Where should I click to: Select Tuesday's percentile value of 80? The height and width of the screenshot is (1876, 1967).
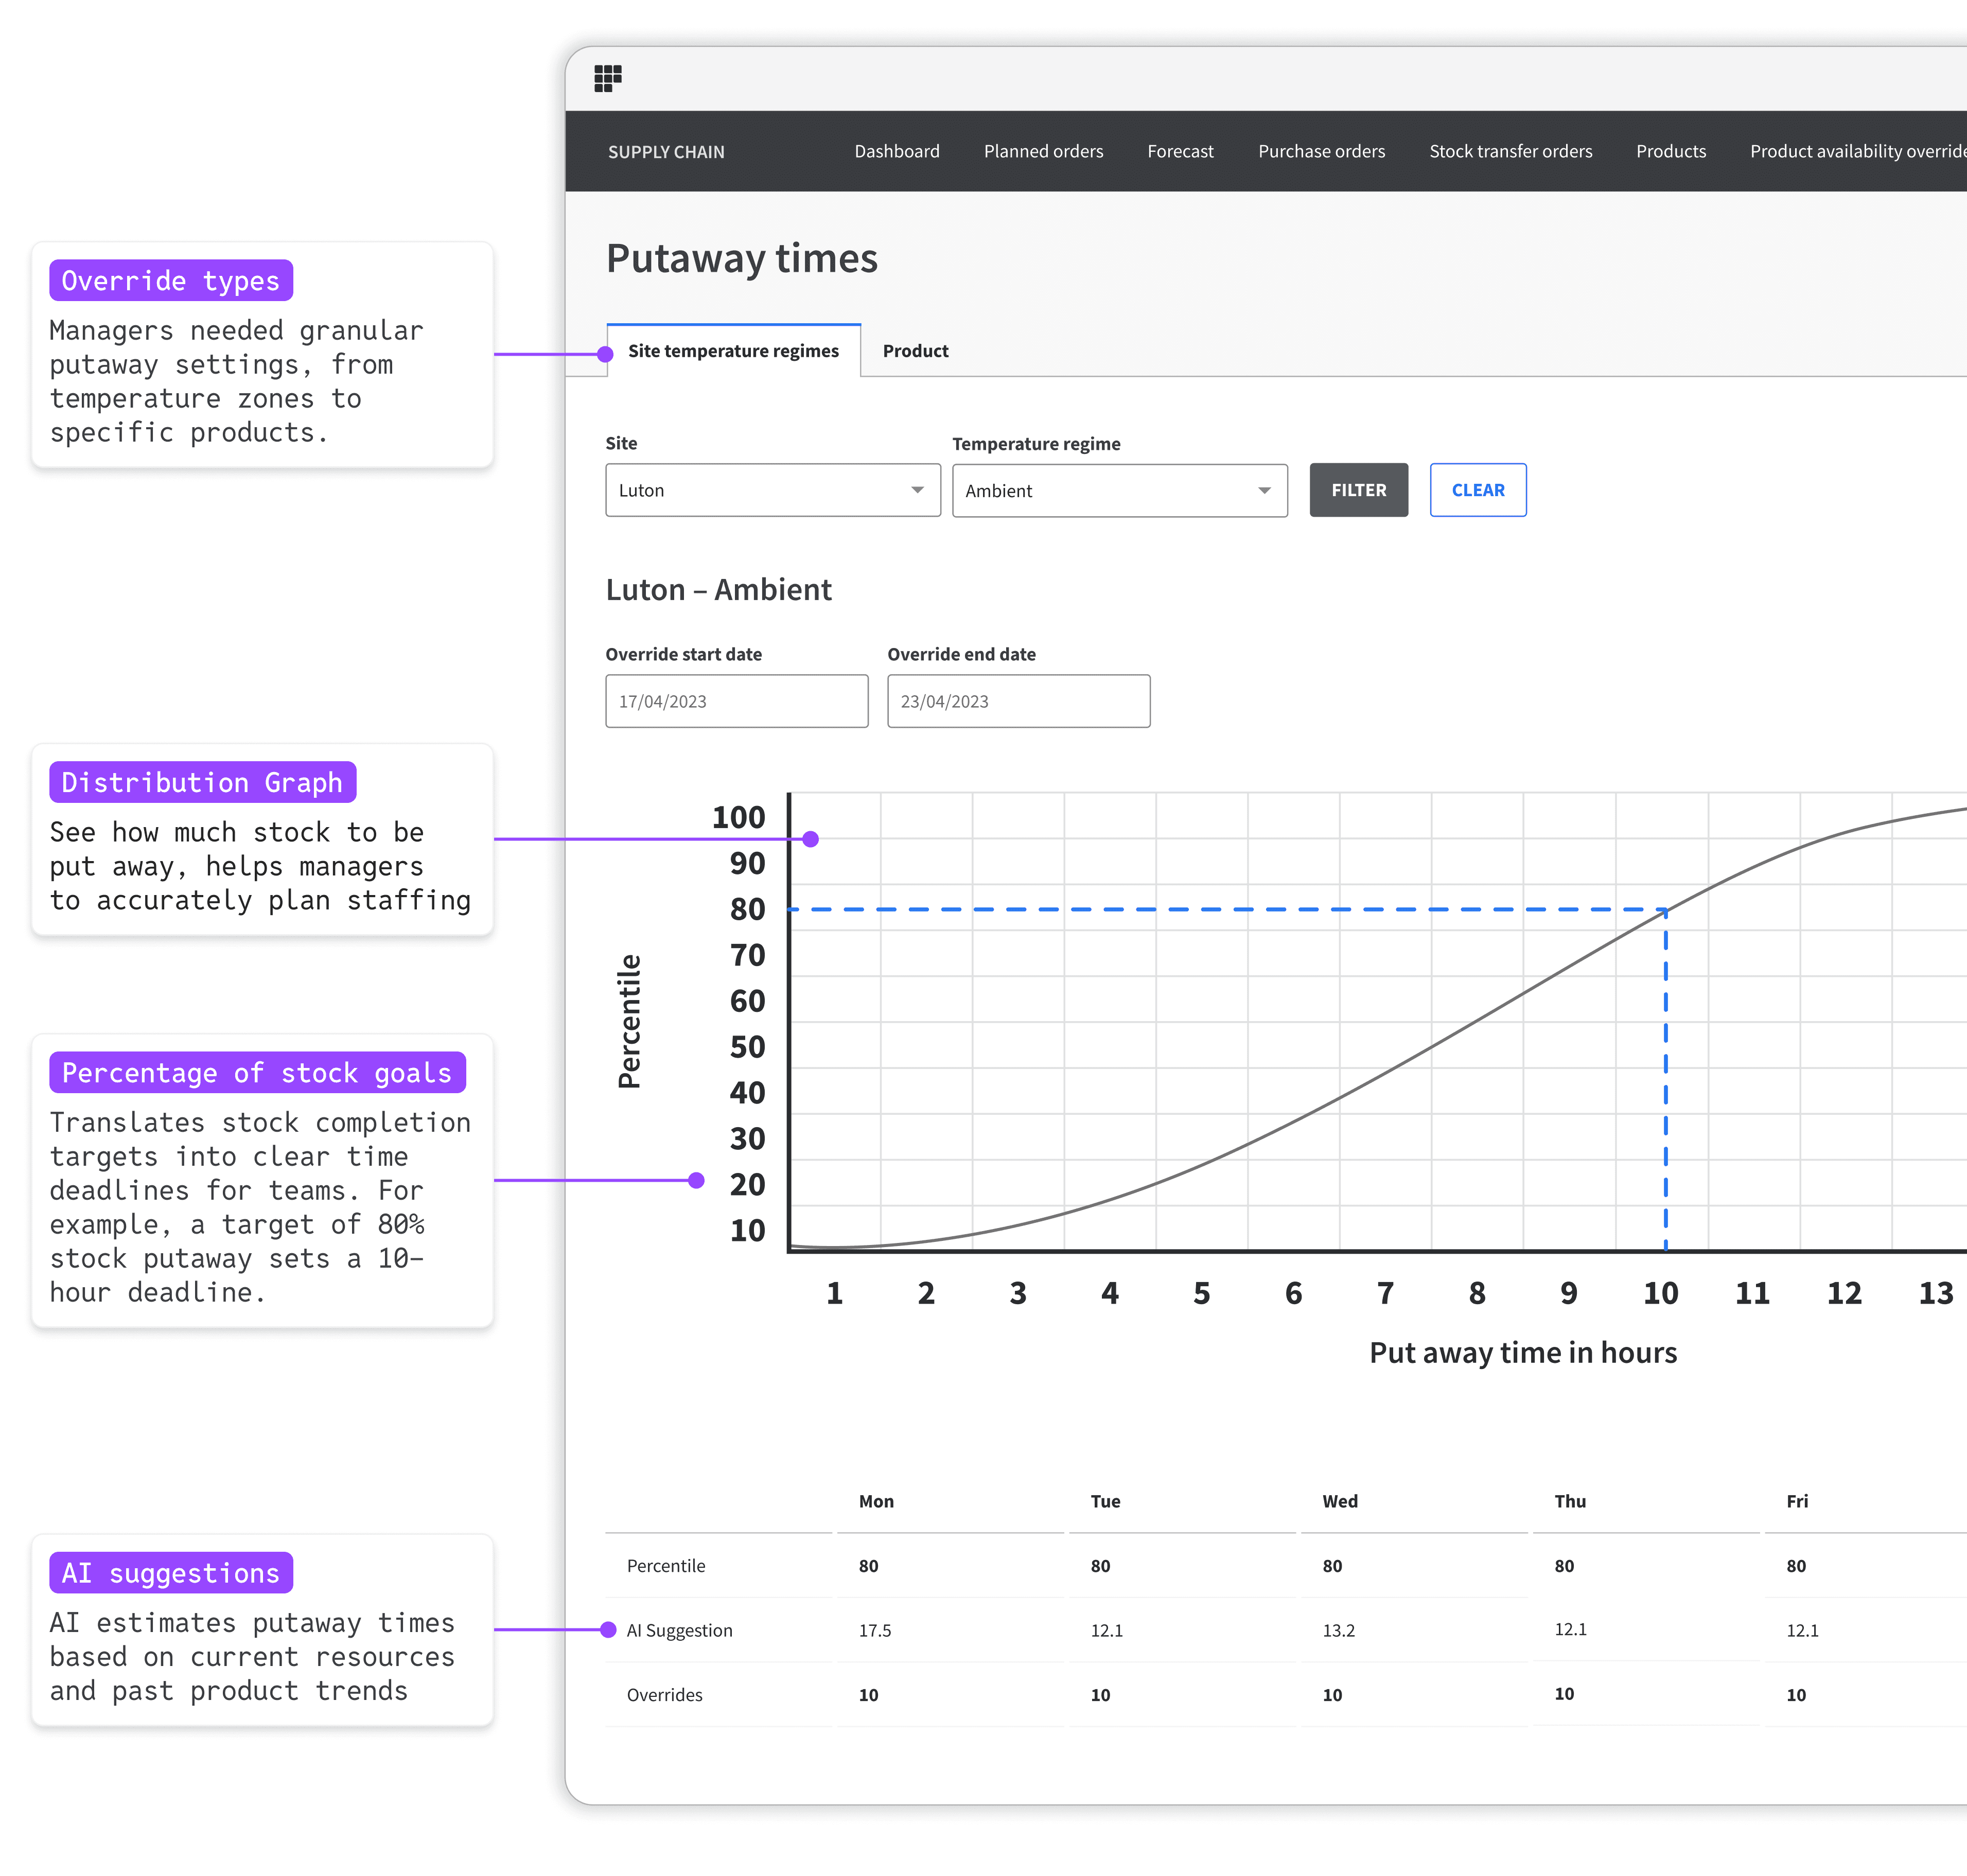1100,1566
